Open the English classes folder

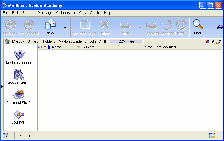[19, 56]
